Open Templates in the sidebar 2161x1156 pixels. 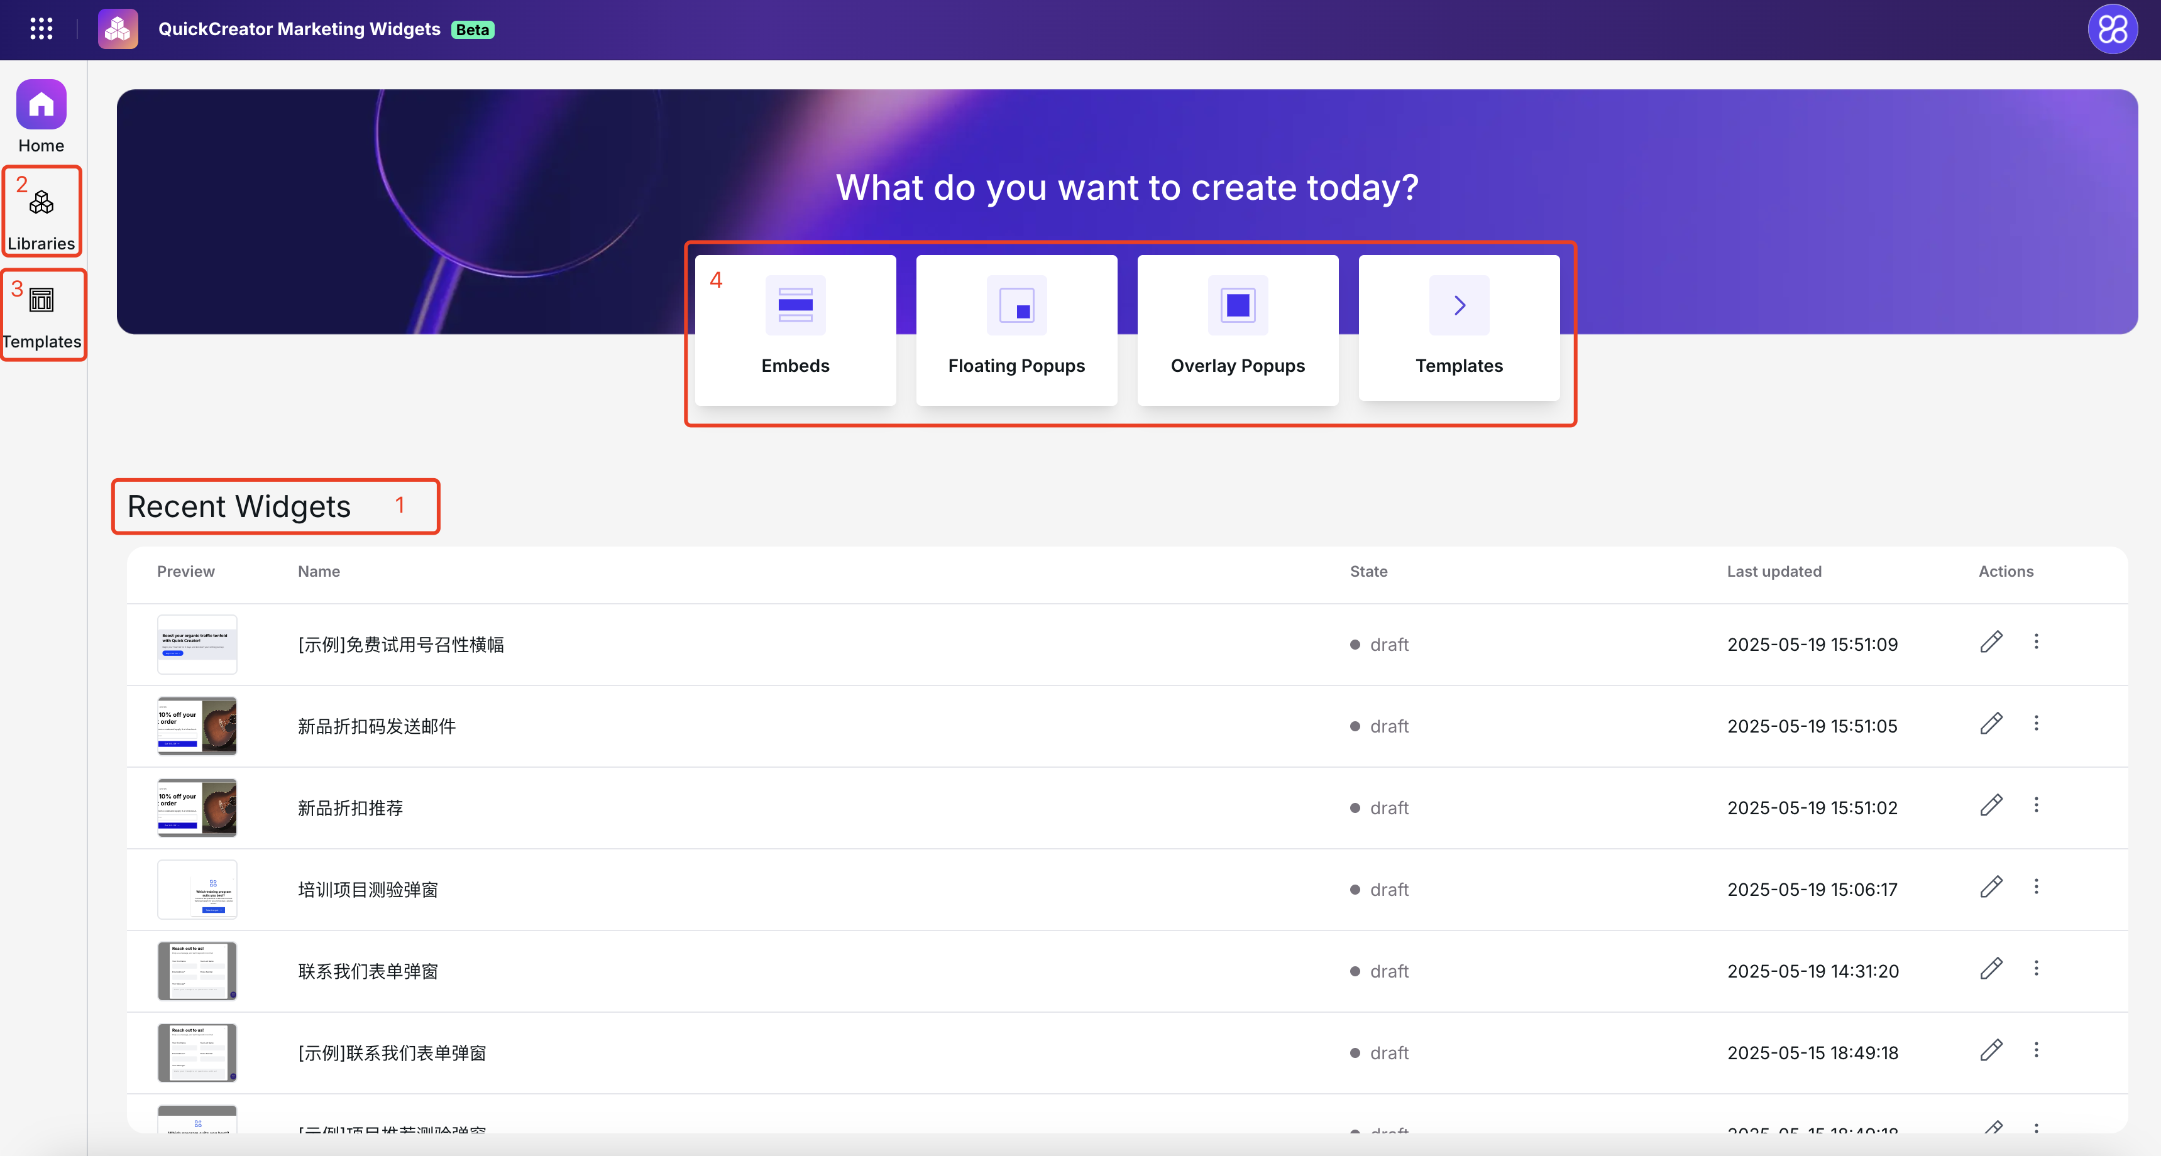41,315
